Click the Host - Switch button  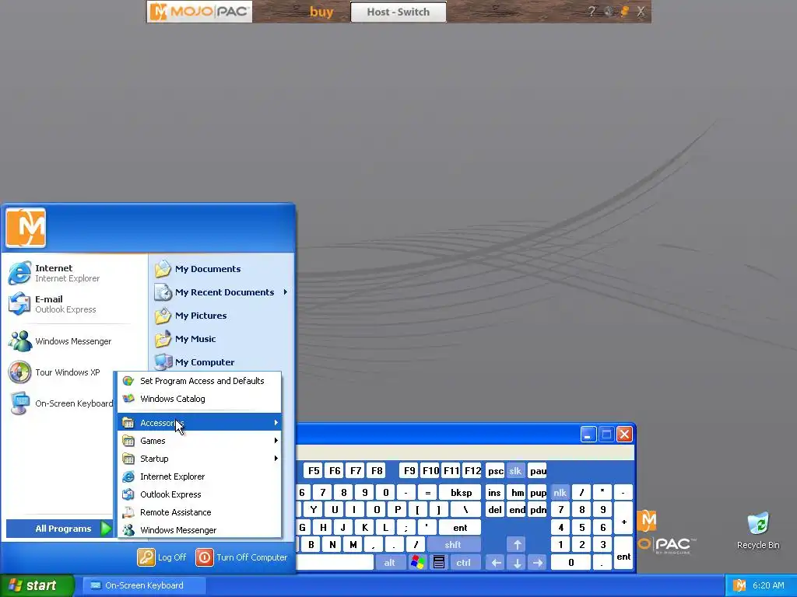tap(398, 12)
